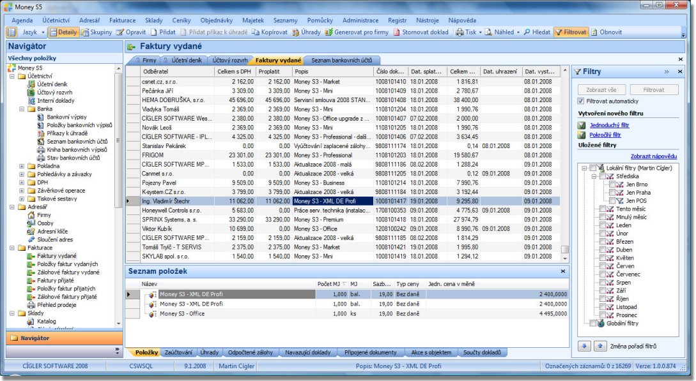696x381 pixels.
Task: Click Zobrazit vše button
Action: 601,89
